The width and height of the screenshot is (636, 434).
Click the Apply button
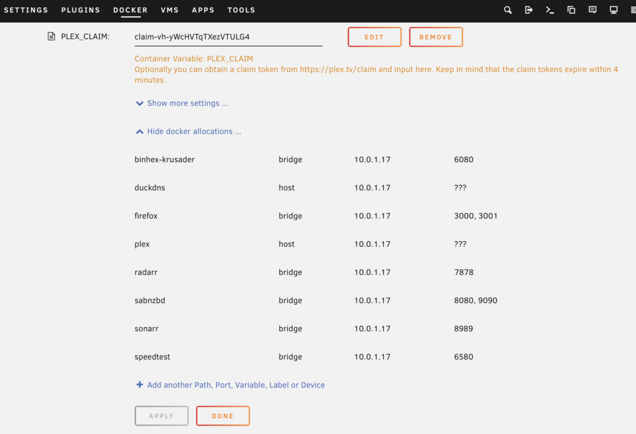[162, 416]
